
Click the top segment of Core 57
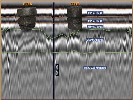click(x=27, y=12)
